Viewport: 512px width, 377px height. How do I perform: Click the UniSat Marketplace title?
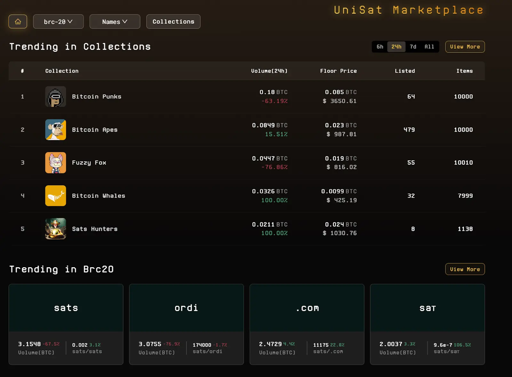point(409,10)
